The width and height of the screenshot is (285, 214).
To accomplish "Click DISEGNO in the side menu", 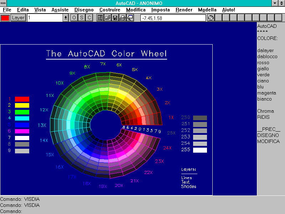I will click(268, 136).
